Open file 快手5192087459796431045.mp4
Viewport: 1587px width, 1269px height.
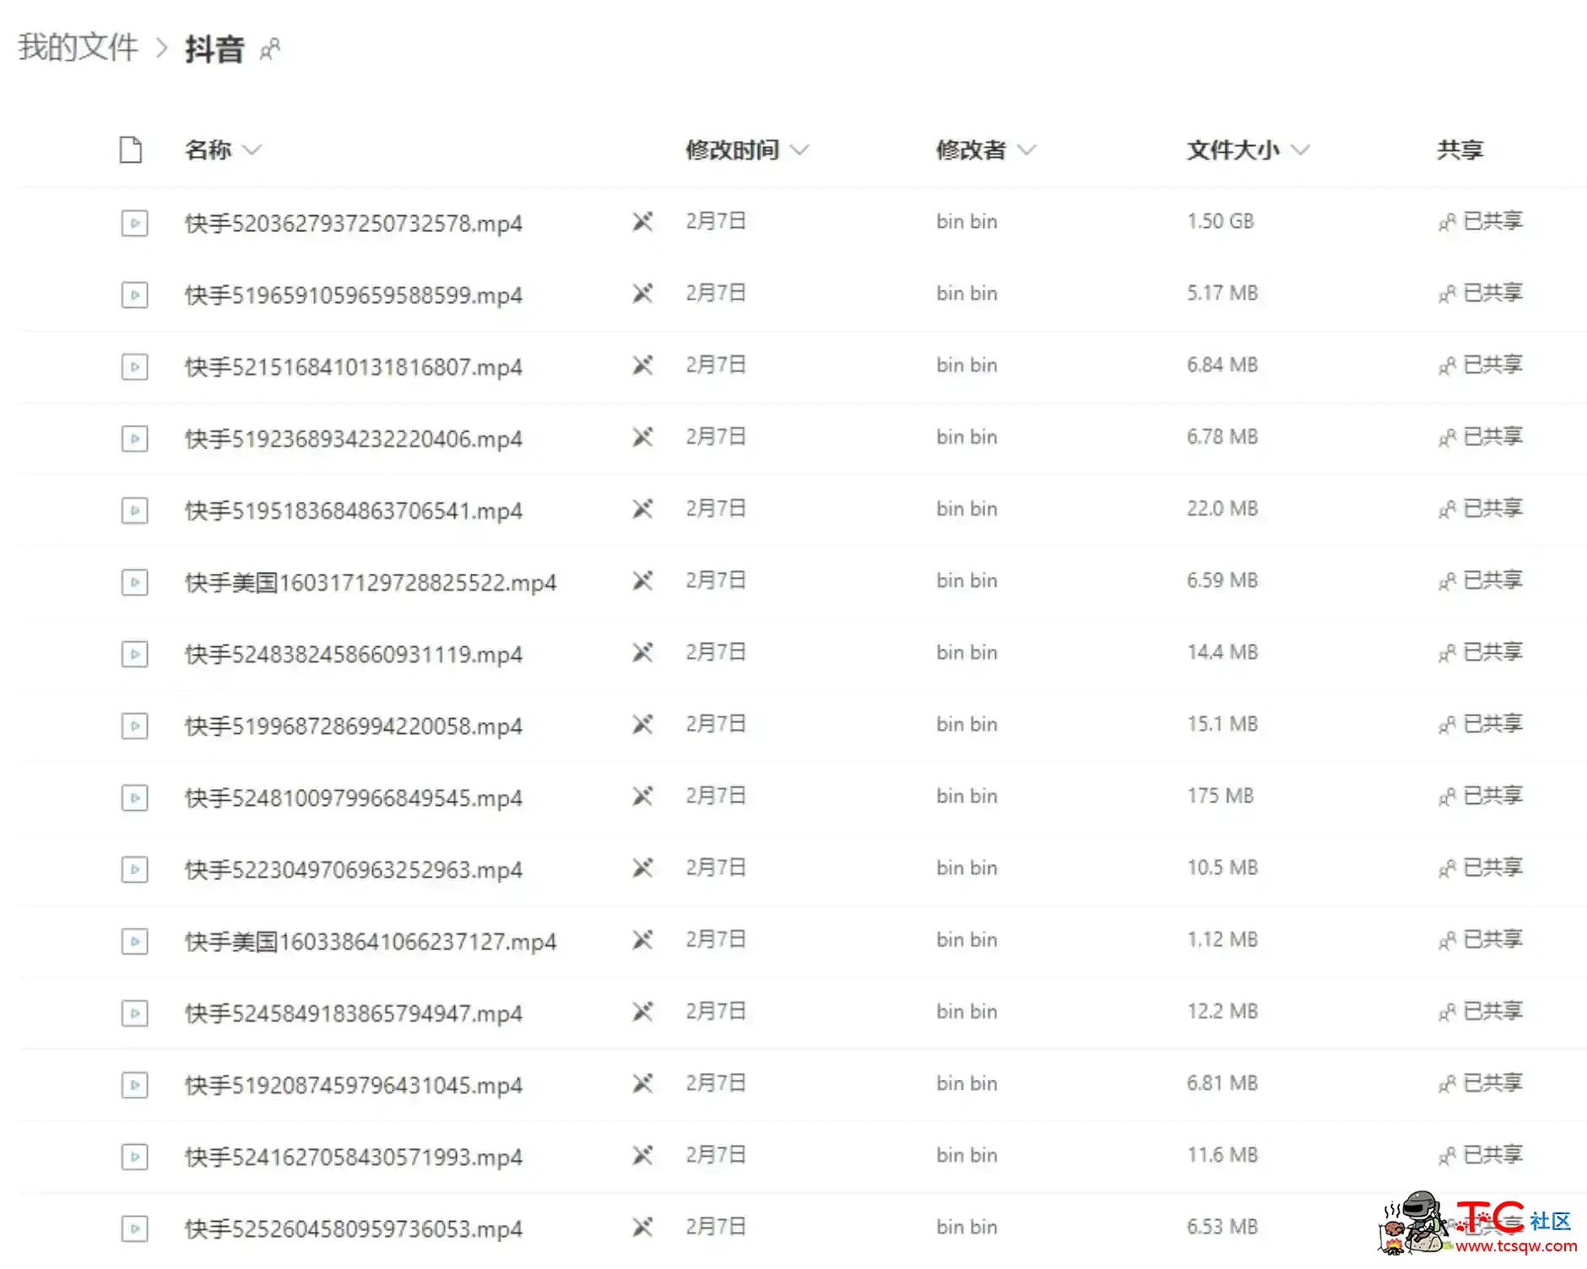(x=354, y=1084)
